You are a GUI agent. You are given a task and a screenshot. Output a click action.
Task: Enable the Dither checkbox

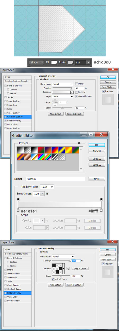coord(76,84)
